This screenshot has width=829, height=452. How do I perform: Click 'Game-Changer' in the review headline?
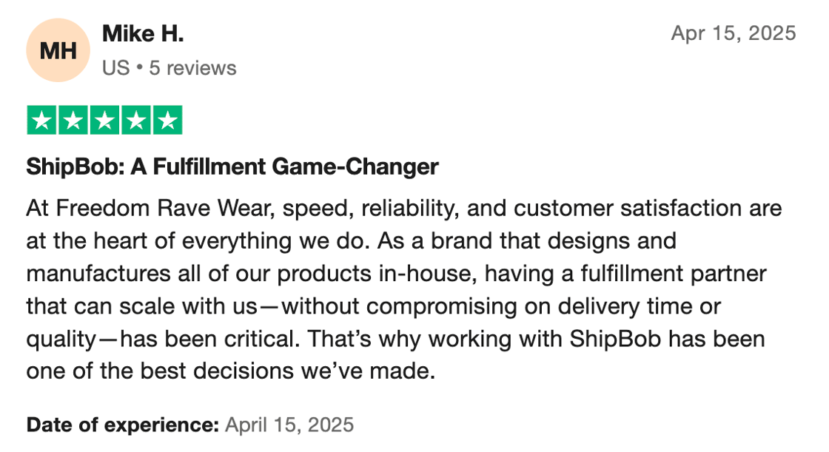coord(355,166)
